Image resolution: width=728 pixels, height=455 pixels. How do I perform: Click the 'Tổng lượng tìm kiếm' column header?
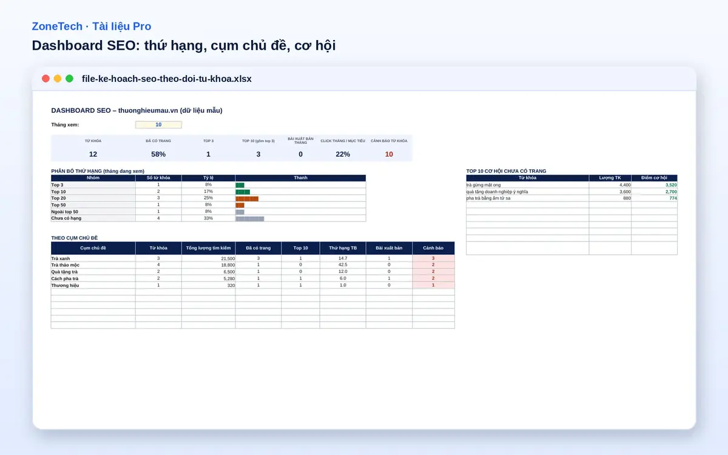[209, 248]
